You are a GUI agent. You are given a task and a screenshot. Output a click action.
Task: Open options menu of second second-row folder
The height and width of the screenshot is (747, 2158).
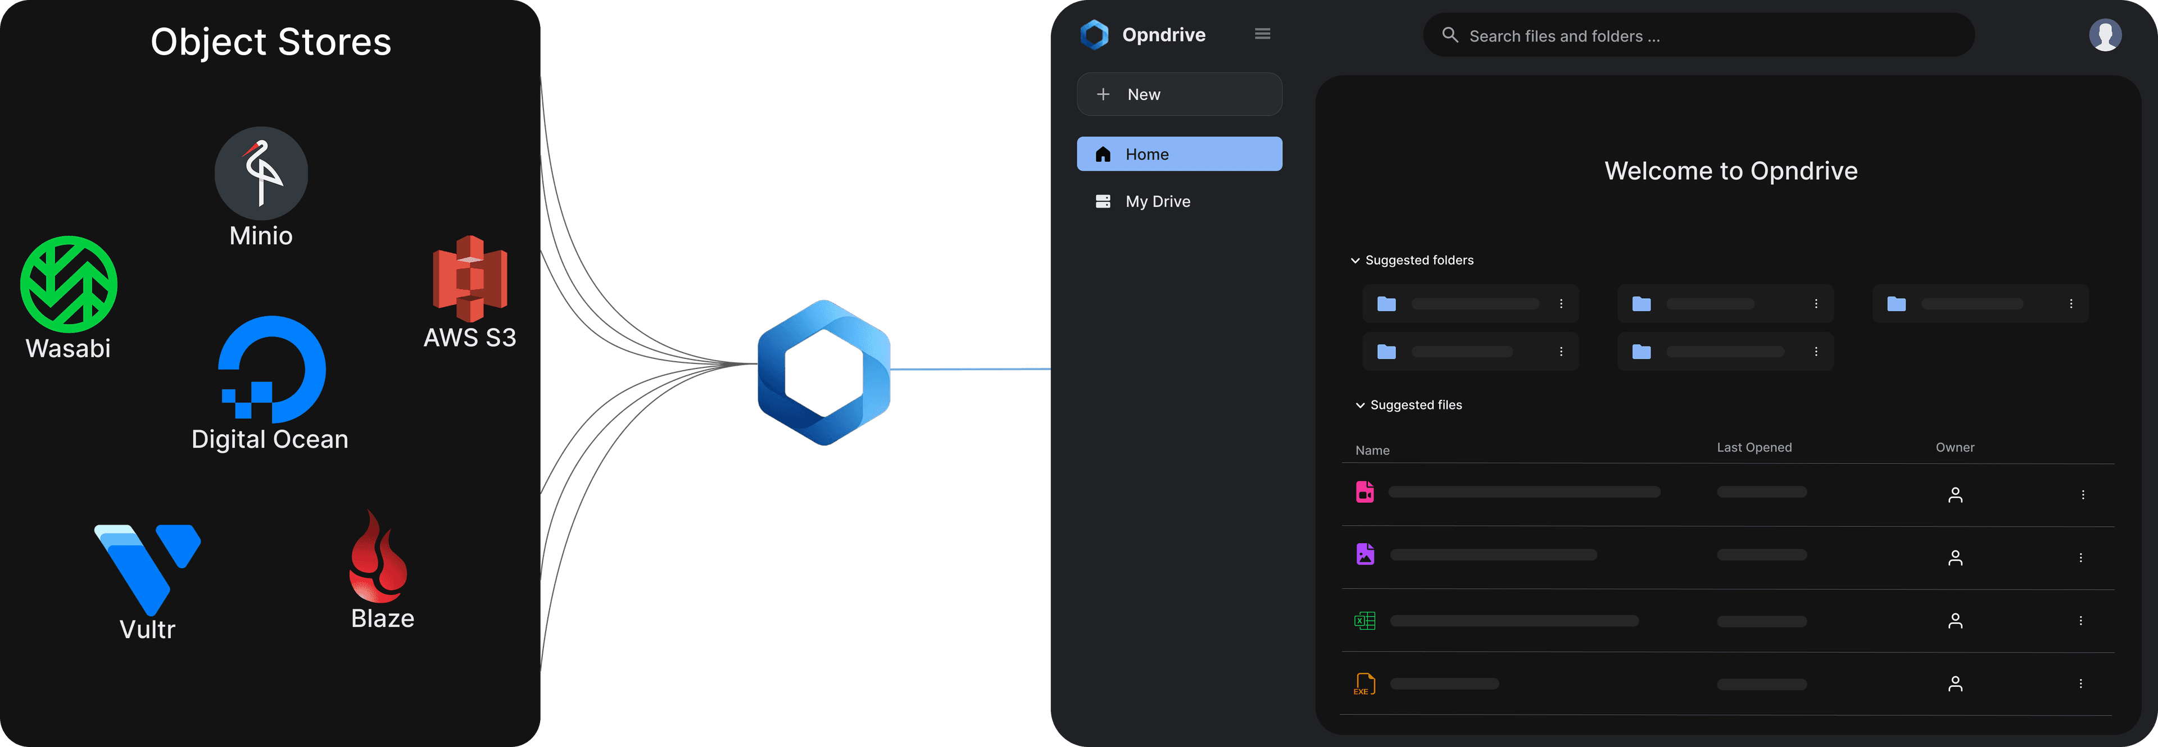[x=1815, y=352]
